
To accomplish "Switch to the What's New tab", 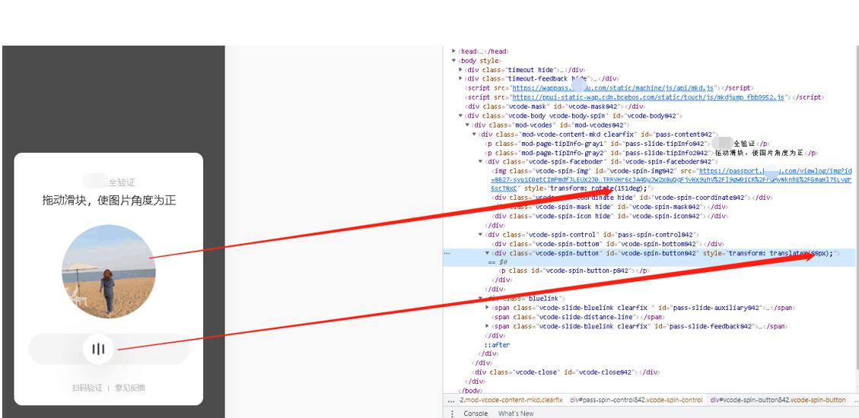I will coord(516,413).
